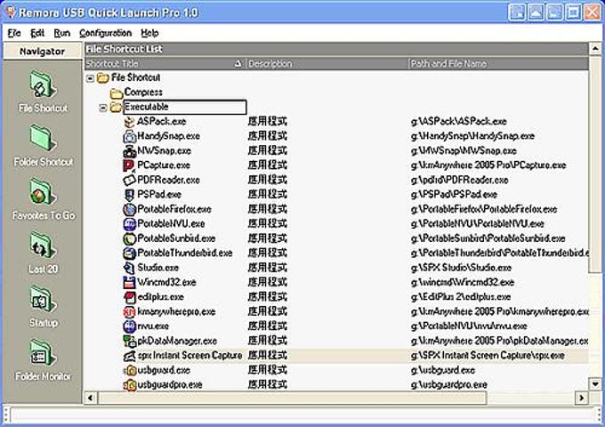Click the PSPad.exe icon

[129, 195]
